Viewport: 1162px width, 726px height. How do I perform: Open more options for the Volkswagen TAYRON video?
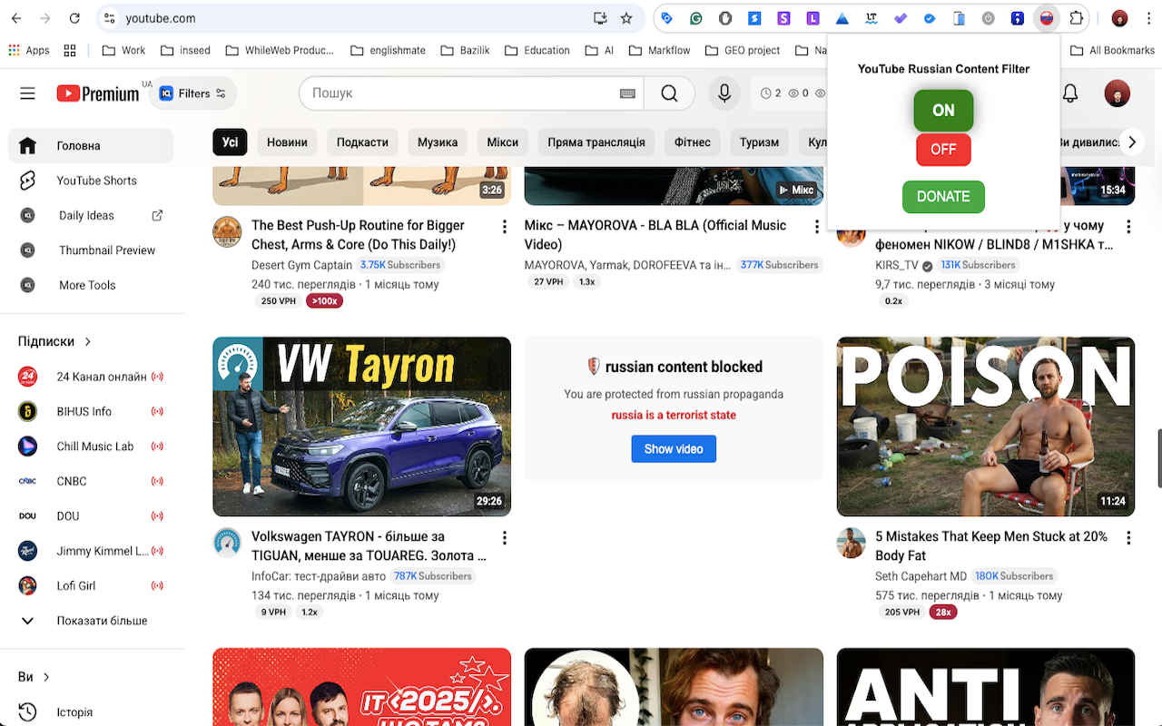tap(505, 538)
